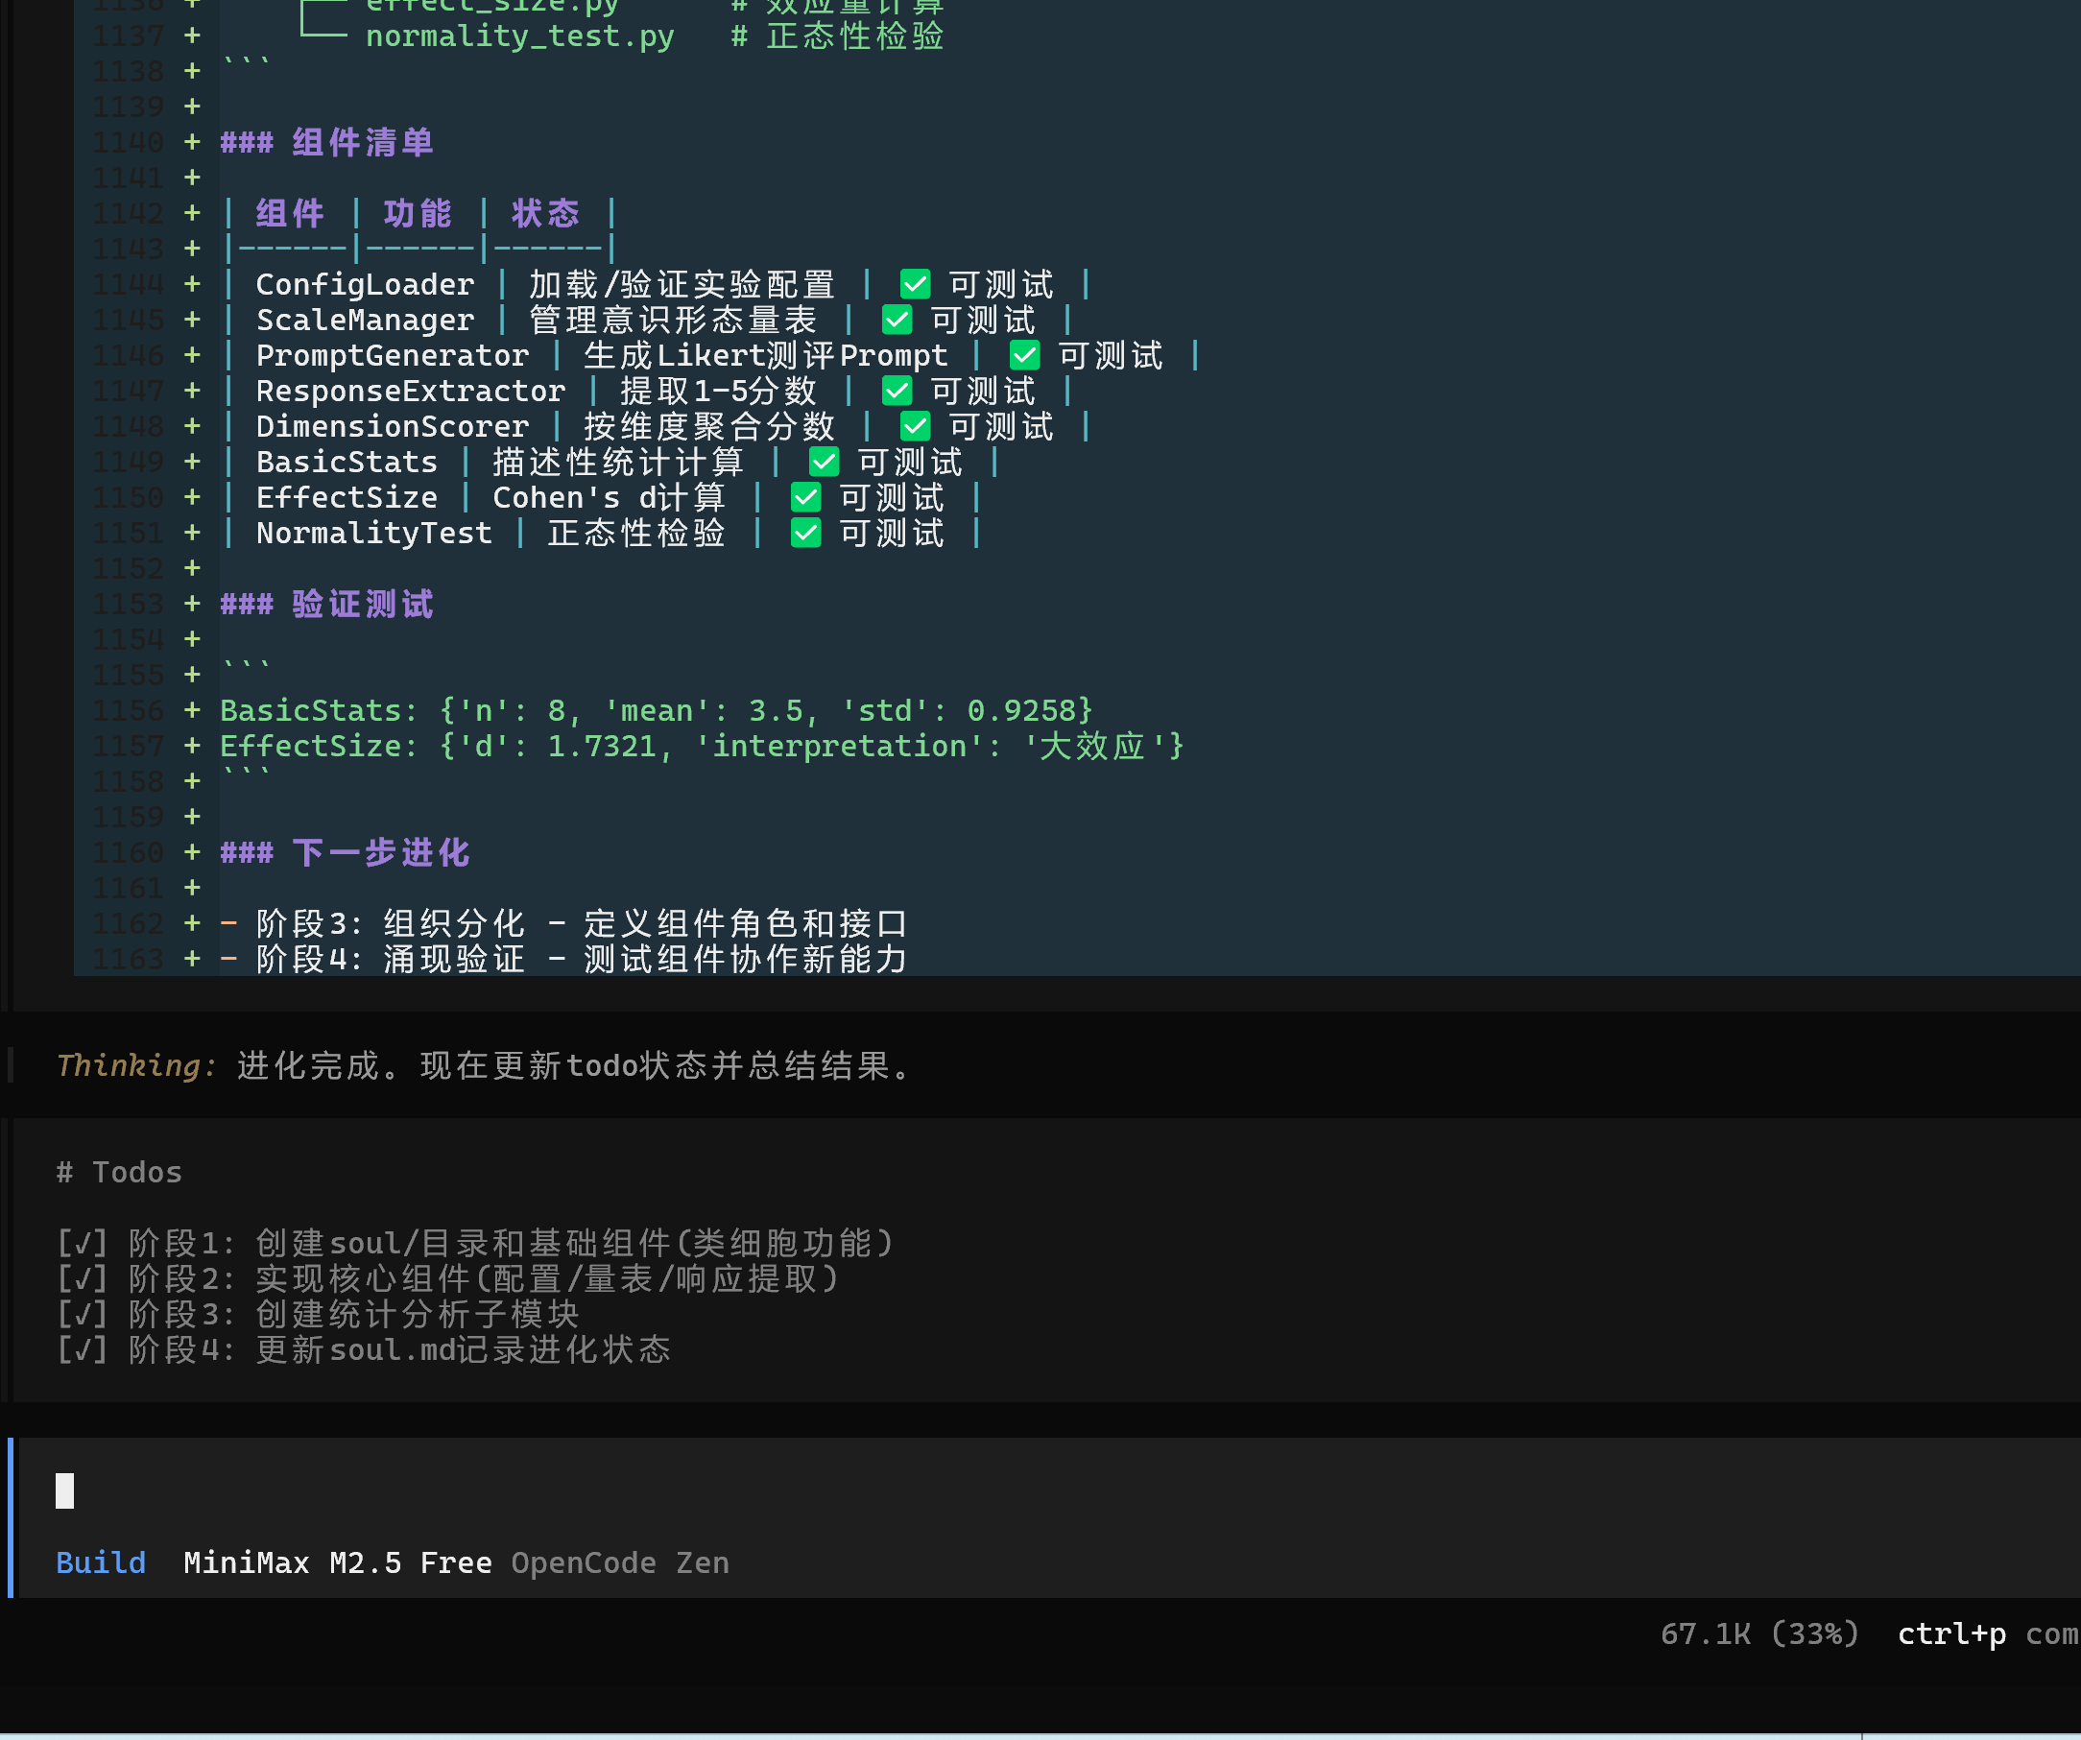Screen dimensions: 2081x1740
Task: Click the green check icon in NormalityTest row
Action: click(x=805, y=534)
